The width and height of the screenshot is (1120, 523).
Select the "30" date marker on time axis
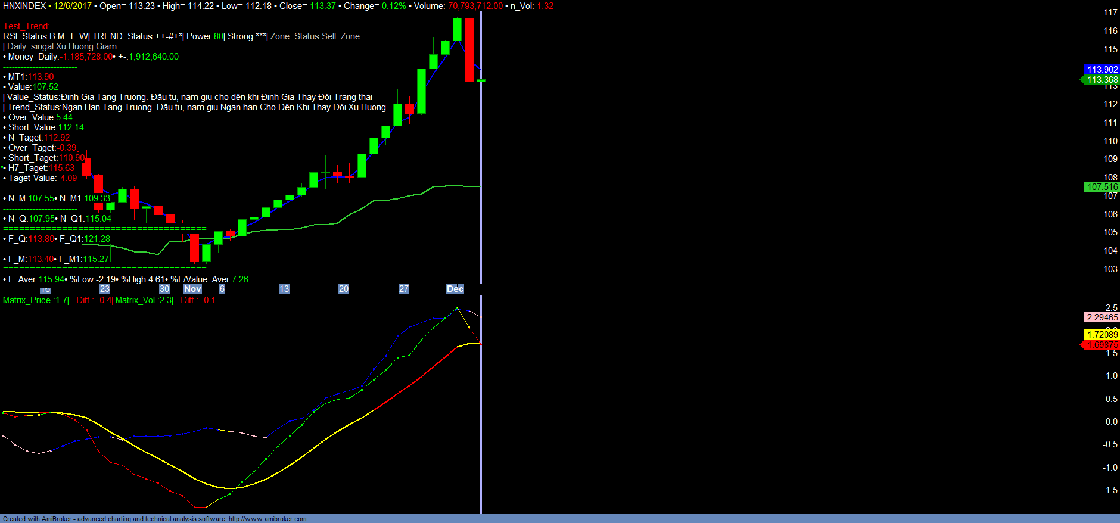coord(164,289)
